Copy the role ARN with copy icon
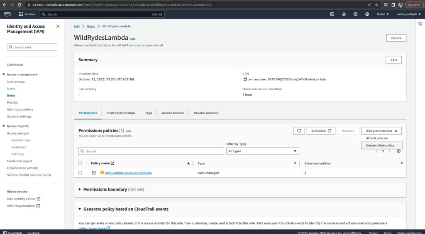This screenshot has width=425, height=234. pos(245,79)
